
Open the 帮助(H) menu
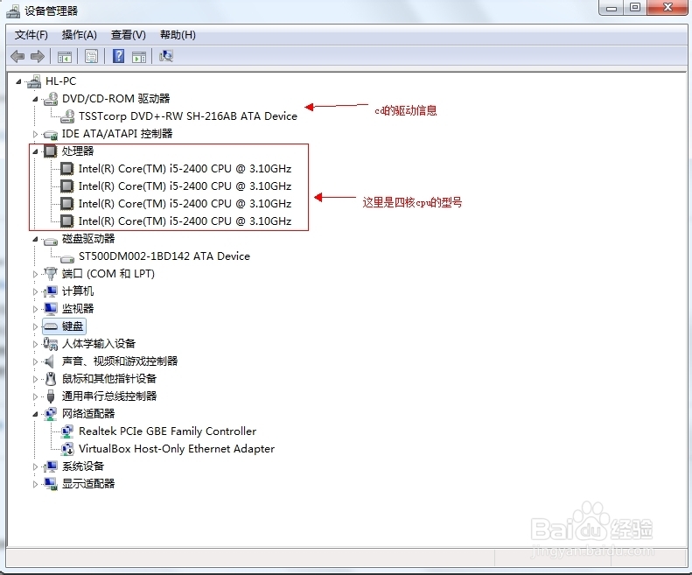(178, 35)
